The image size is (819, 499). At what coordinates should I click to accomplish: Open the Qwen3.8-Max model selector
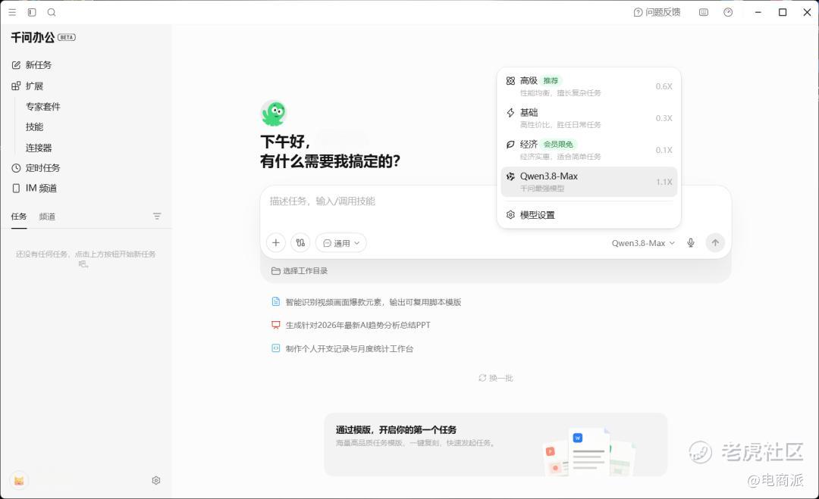click(x=643, y=243)
